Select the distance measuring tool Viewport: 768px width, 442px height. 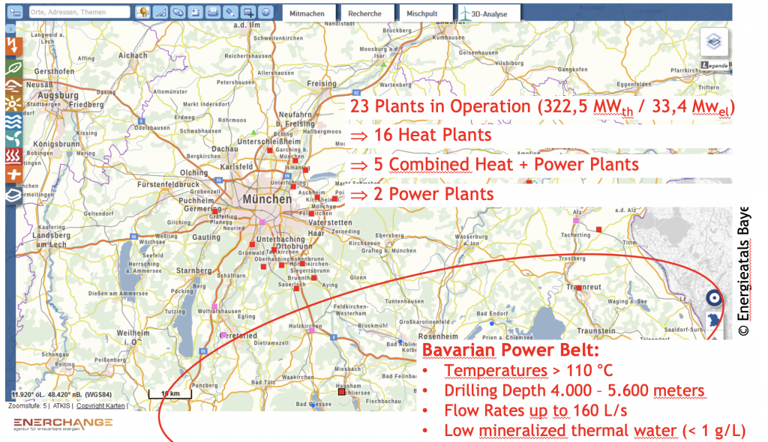[x=161, y=13]
